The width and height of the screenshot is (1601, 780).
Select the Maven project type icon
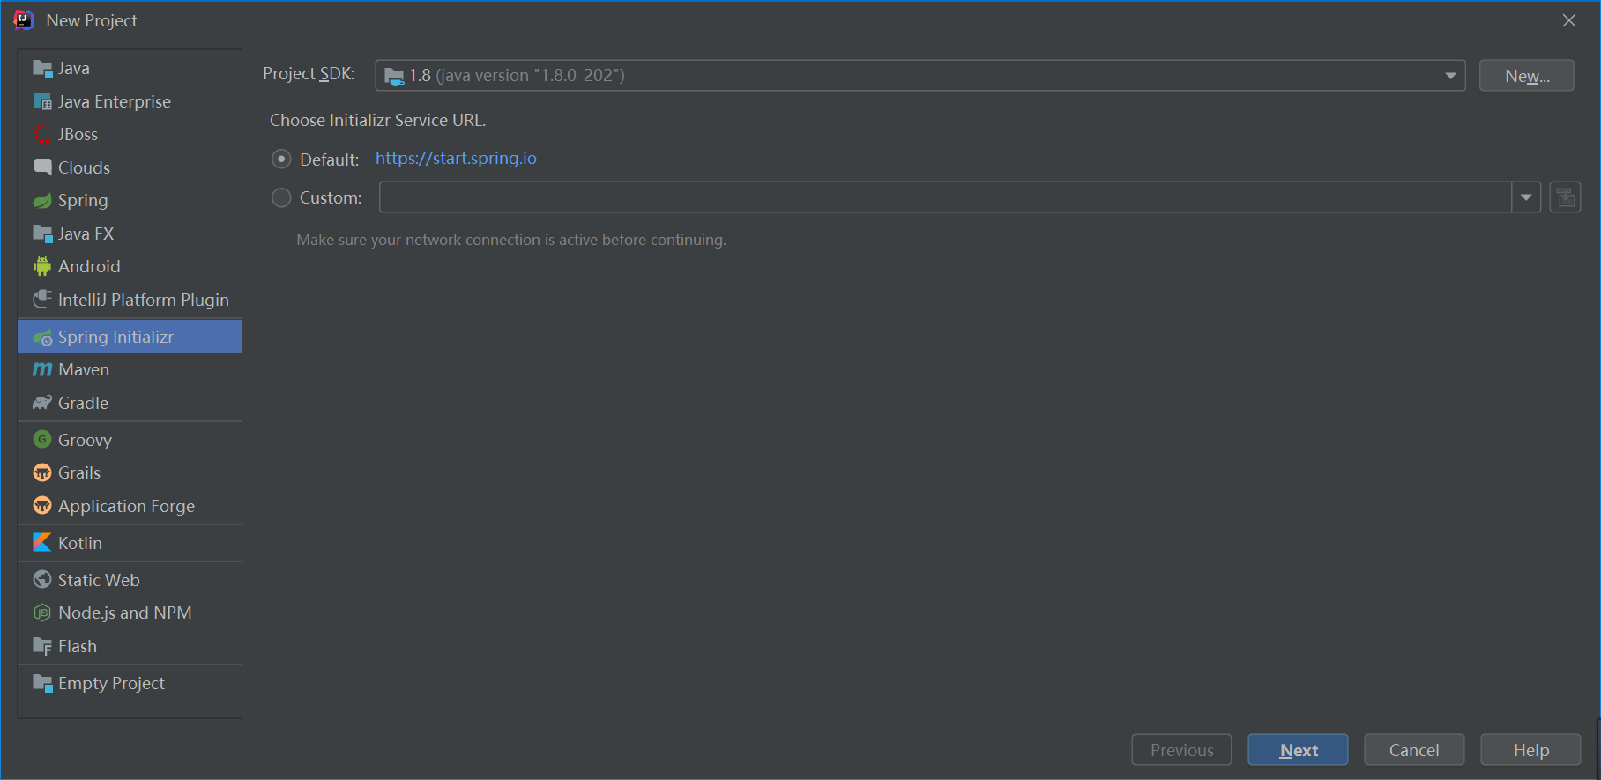(x=42, y=369)
